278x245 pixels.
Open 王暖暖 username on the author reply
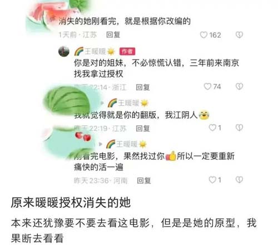(95, 51)
